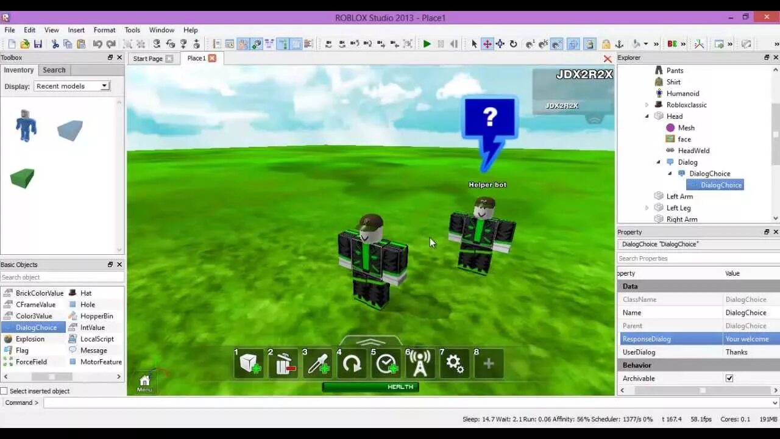This screenshot has height=439, width=780.
Task: Click the Cut scissors icon
Action: 55,44
